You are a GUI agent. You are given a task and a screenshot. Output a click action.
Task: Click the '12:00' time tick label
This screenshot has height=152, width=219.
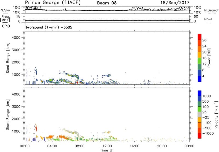(107, 146)
